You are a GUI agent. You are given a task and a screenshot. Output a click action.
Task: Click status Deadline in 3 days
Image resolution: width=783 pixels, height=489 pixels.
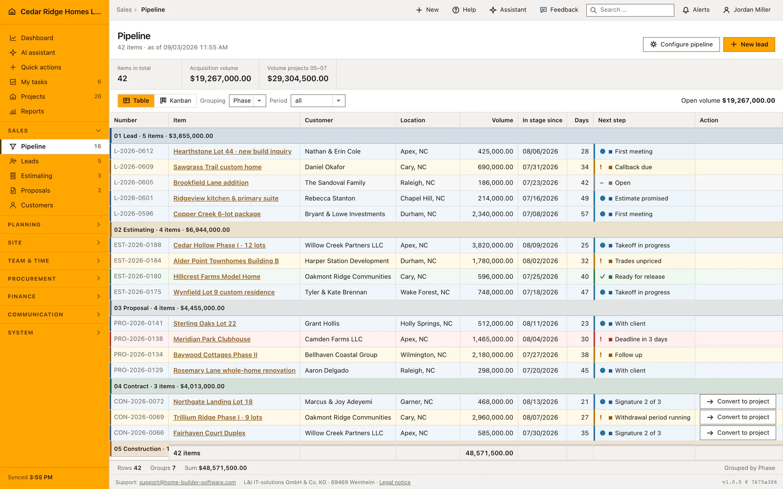pos(641,339)
